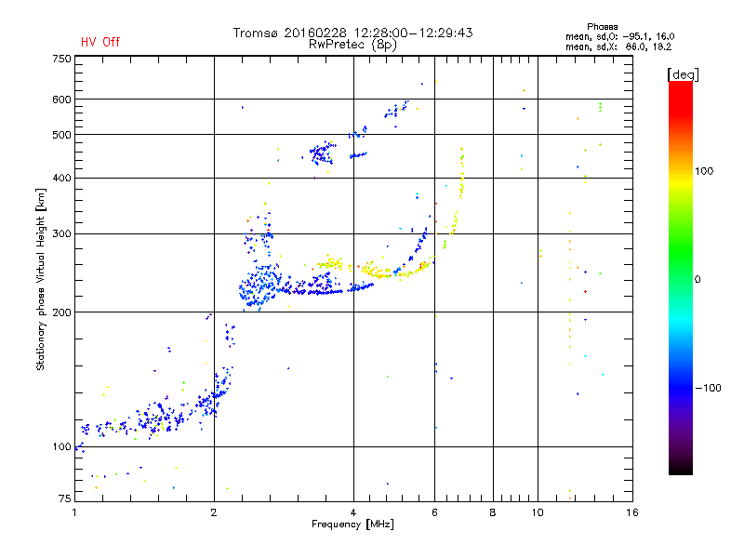Click the colorbar label '-100'

pos(708,388)
